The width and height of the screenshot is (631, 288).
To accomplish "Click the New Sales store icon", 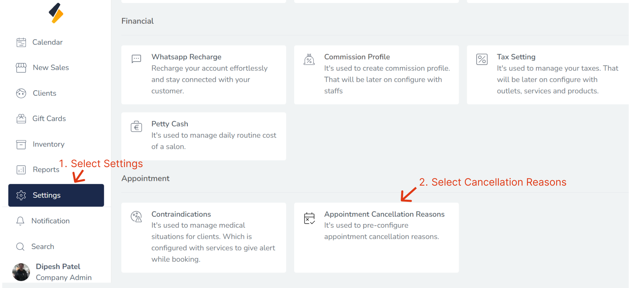I will (21, 68).
